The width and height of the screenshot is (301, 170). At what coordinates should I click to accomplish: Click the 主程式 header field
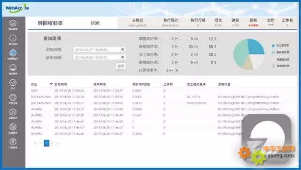[x=137, y=23]
